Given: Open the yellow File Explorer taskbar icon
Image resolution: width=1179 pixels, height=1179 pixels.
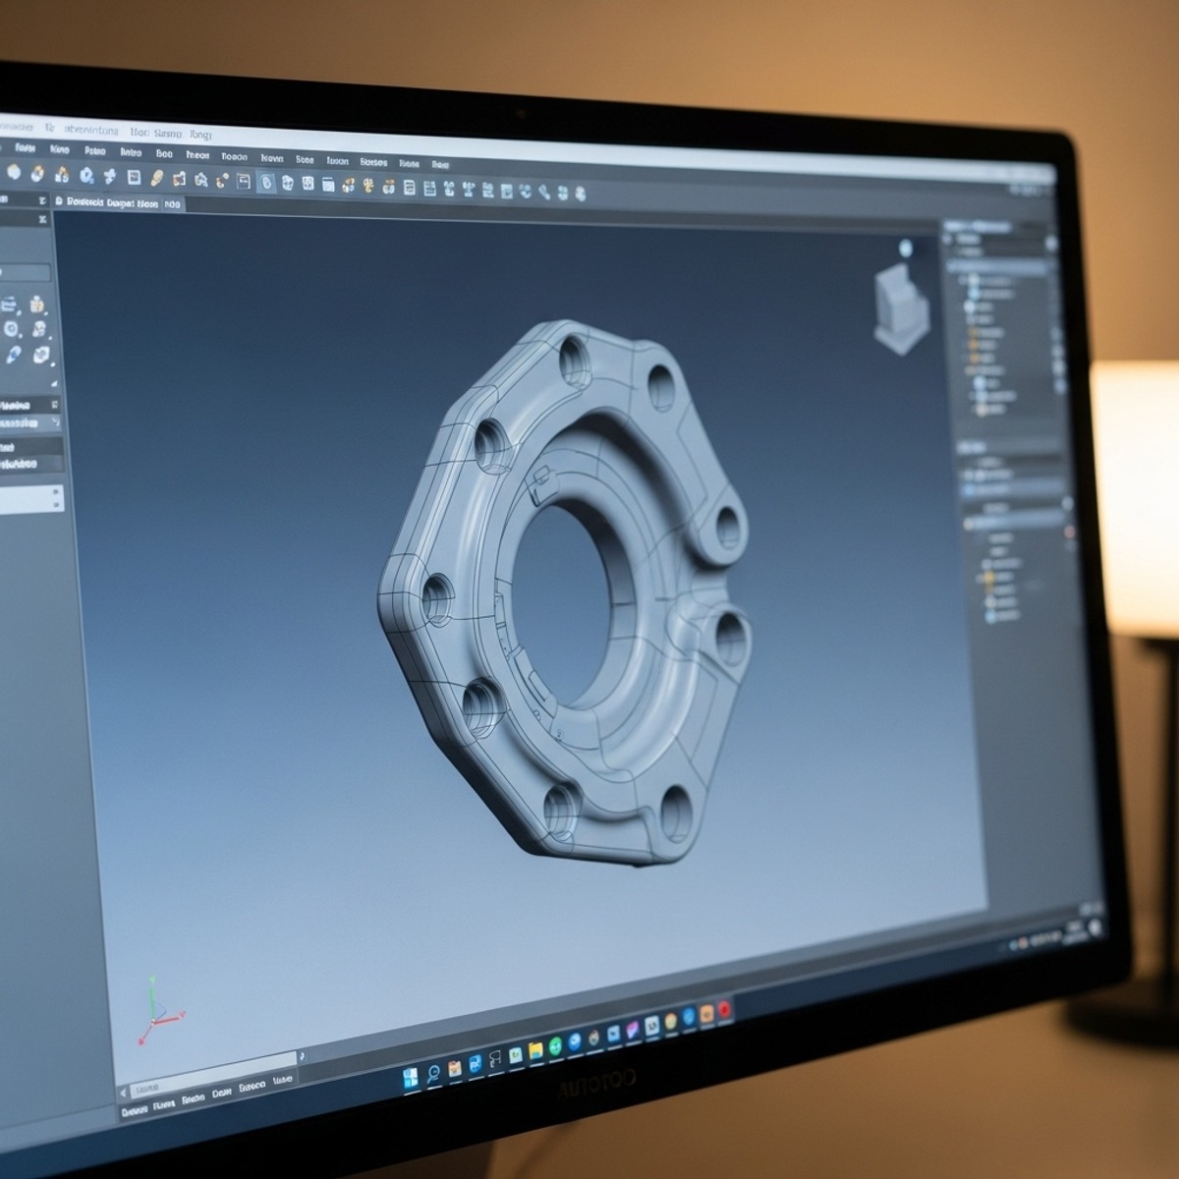Looking at the screenshot, I should (535, 1051).
